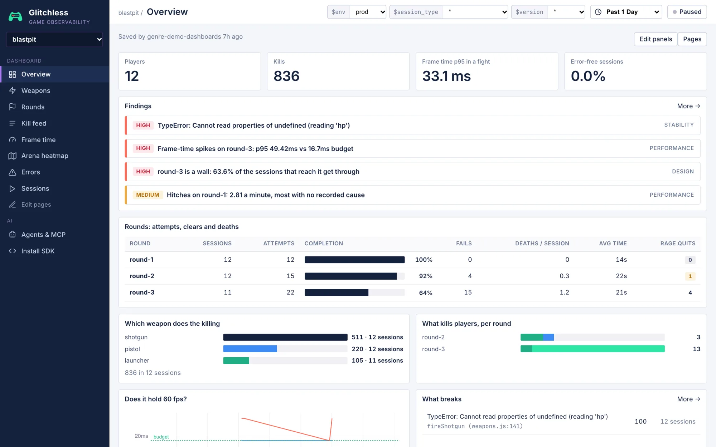
Task: Toggle the Paused live status button
Action: [687, 12]
